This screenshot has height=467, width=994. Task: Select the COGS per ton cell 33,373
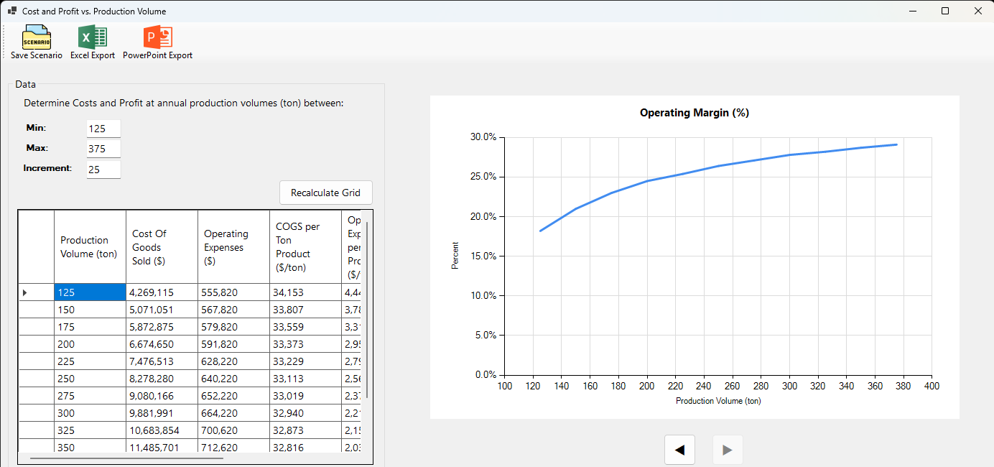(x=305, y=344)
